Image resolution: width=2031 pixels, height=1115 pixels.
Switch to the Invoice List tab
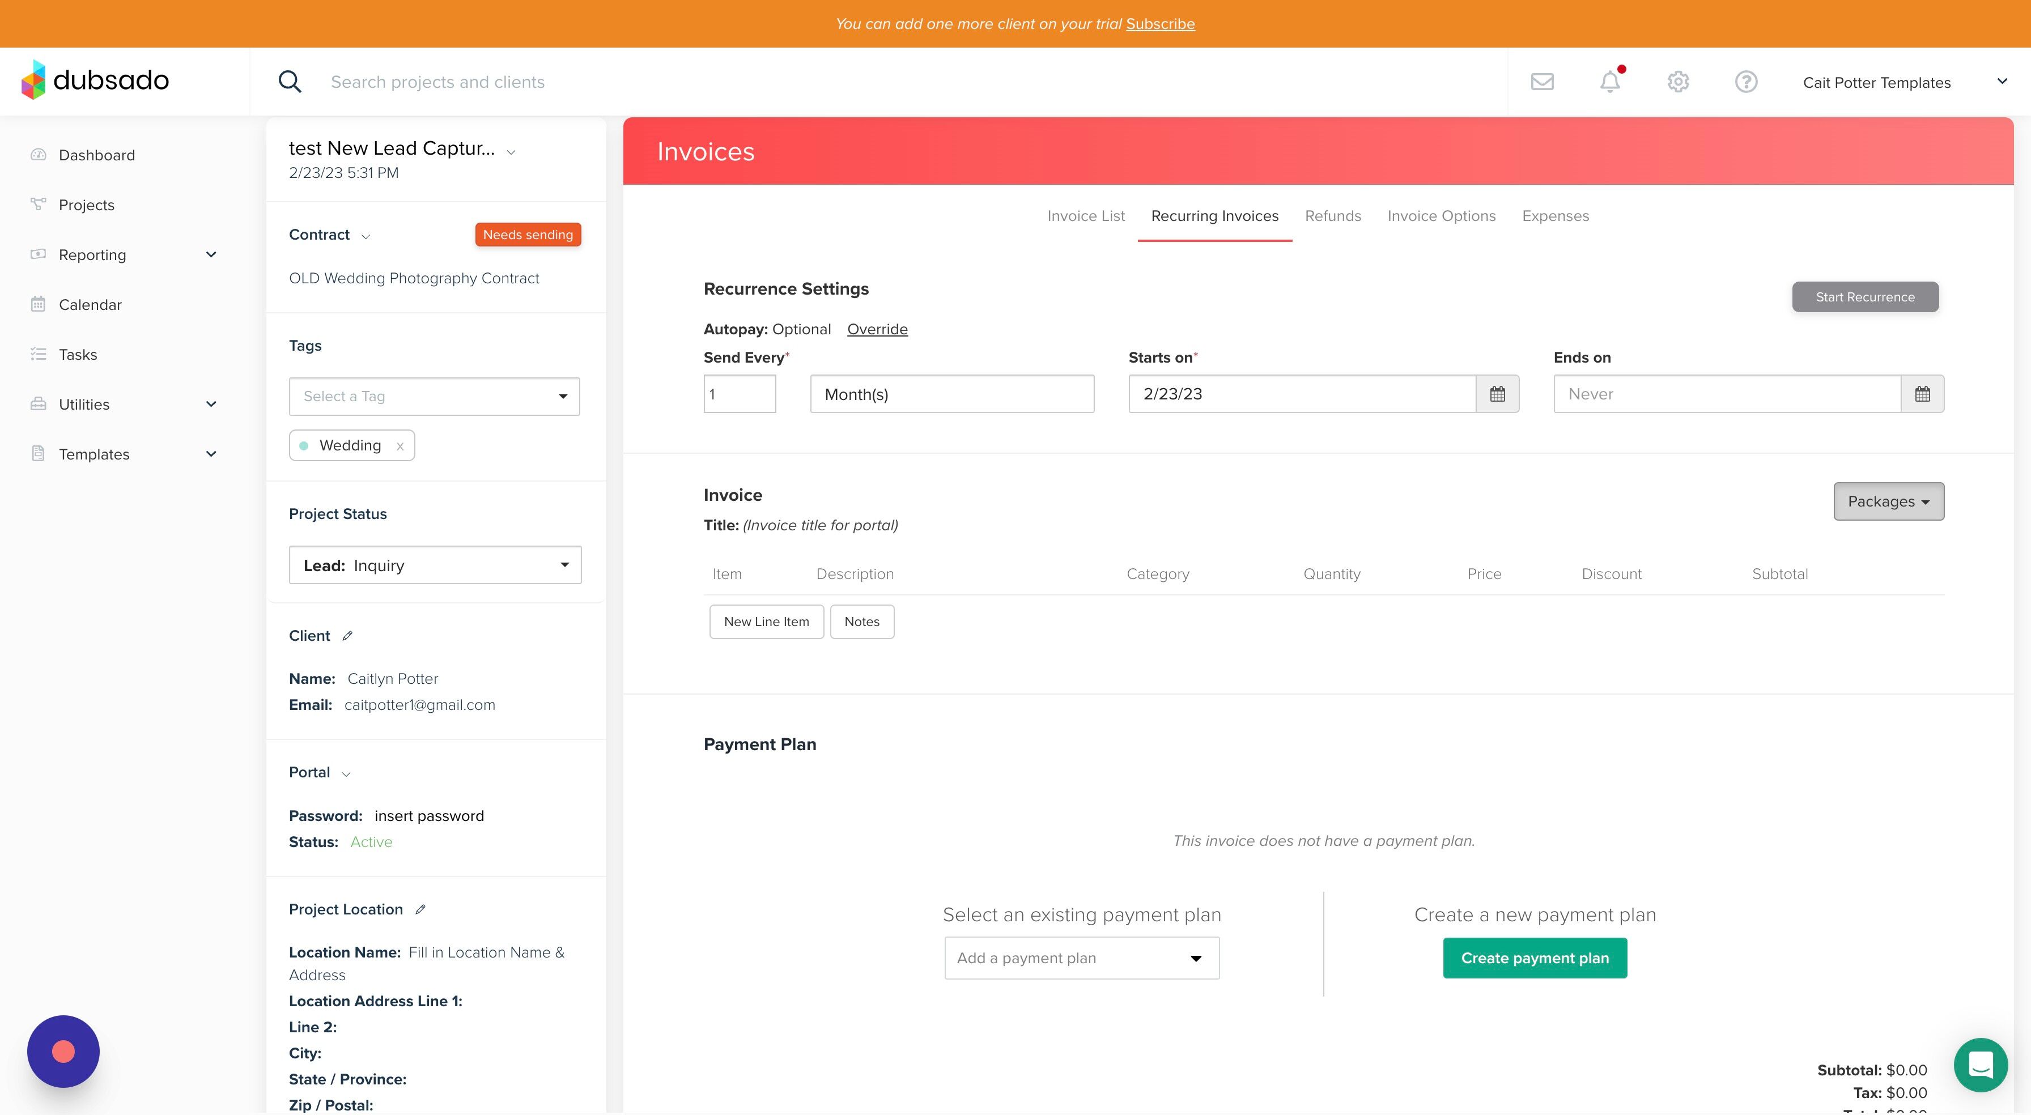click(x=1086, y=216)
